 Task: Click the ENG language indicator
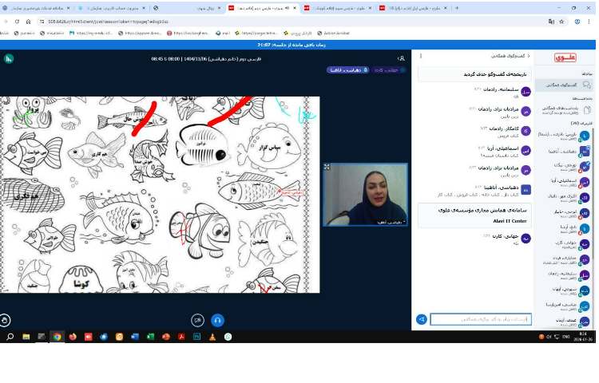coord(566,337)
